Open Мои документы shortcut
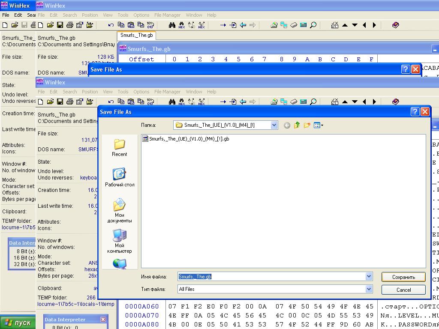The height and width of the screenshot is (329, 439). point(120,210)
